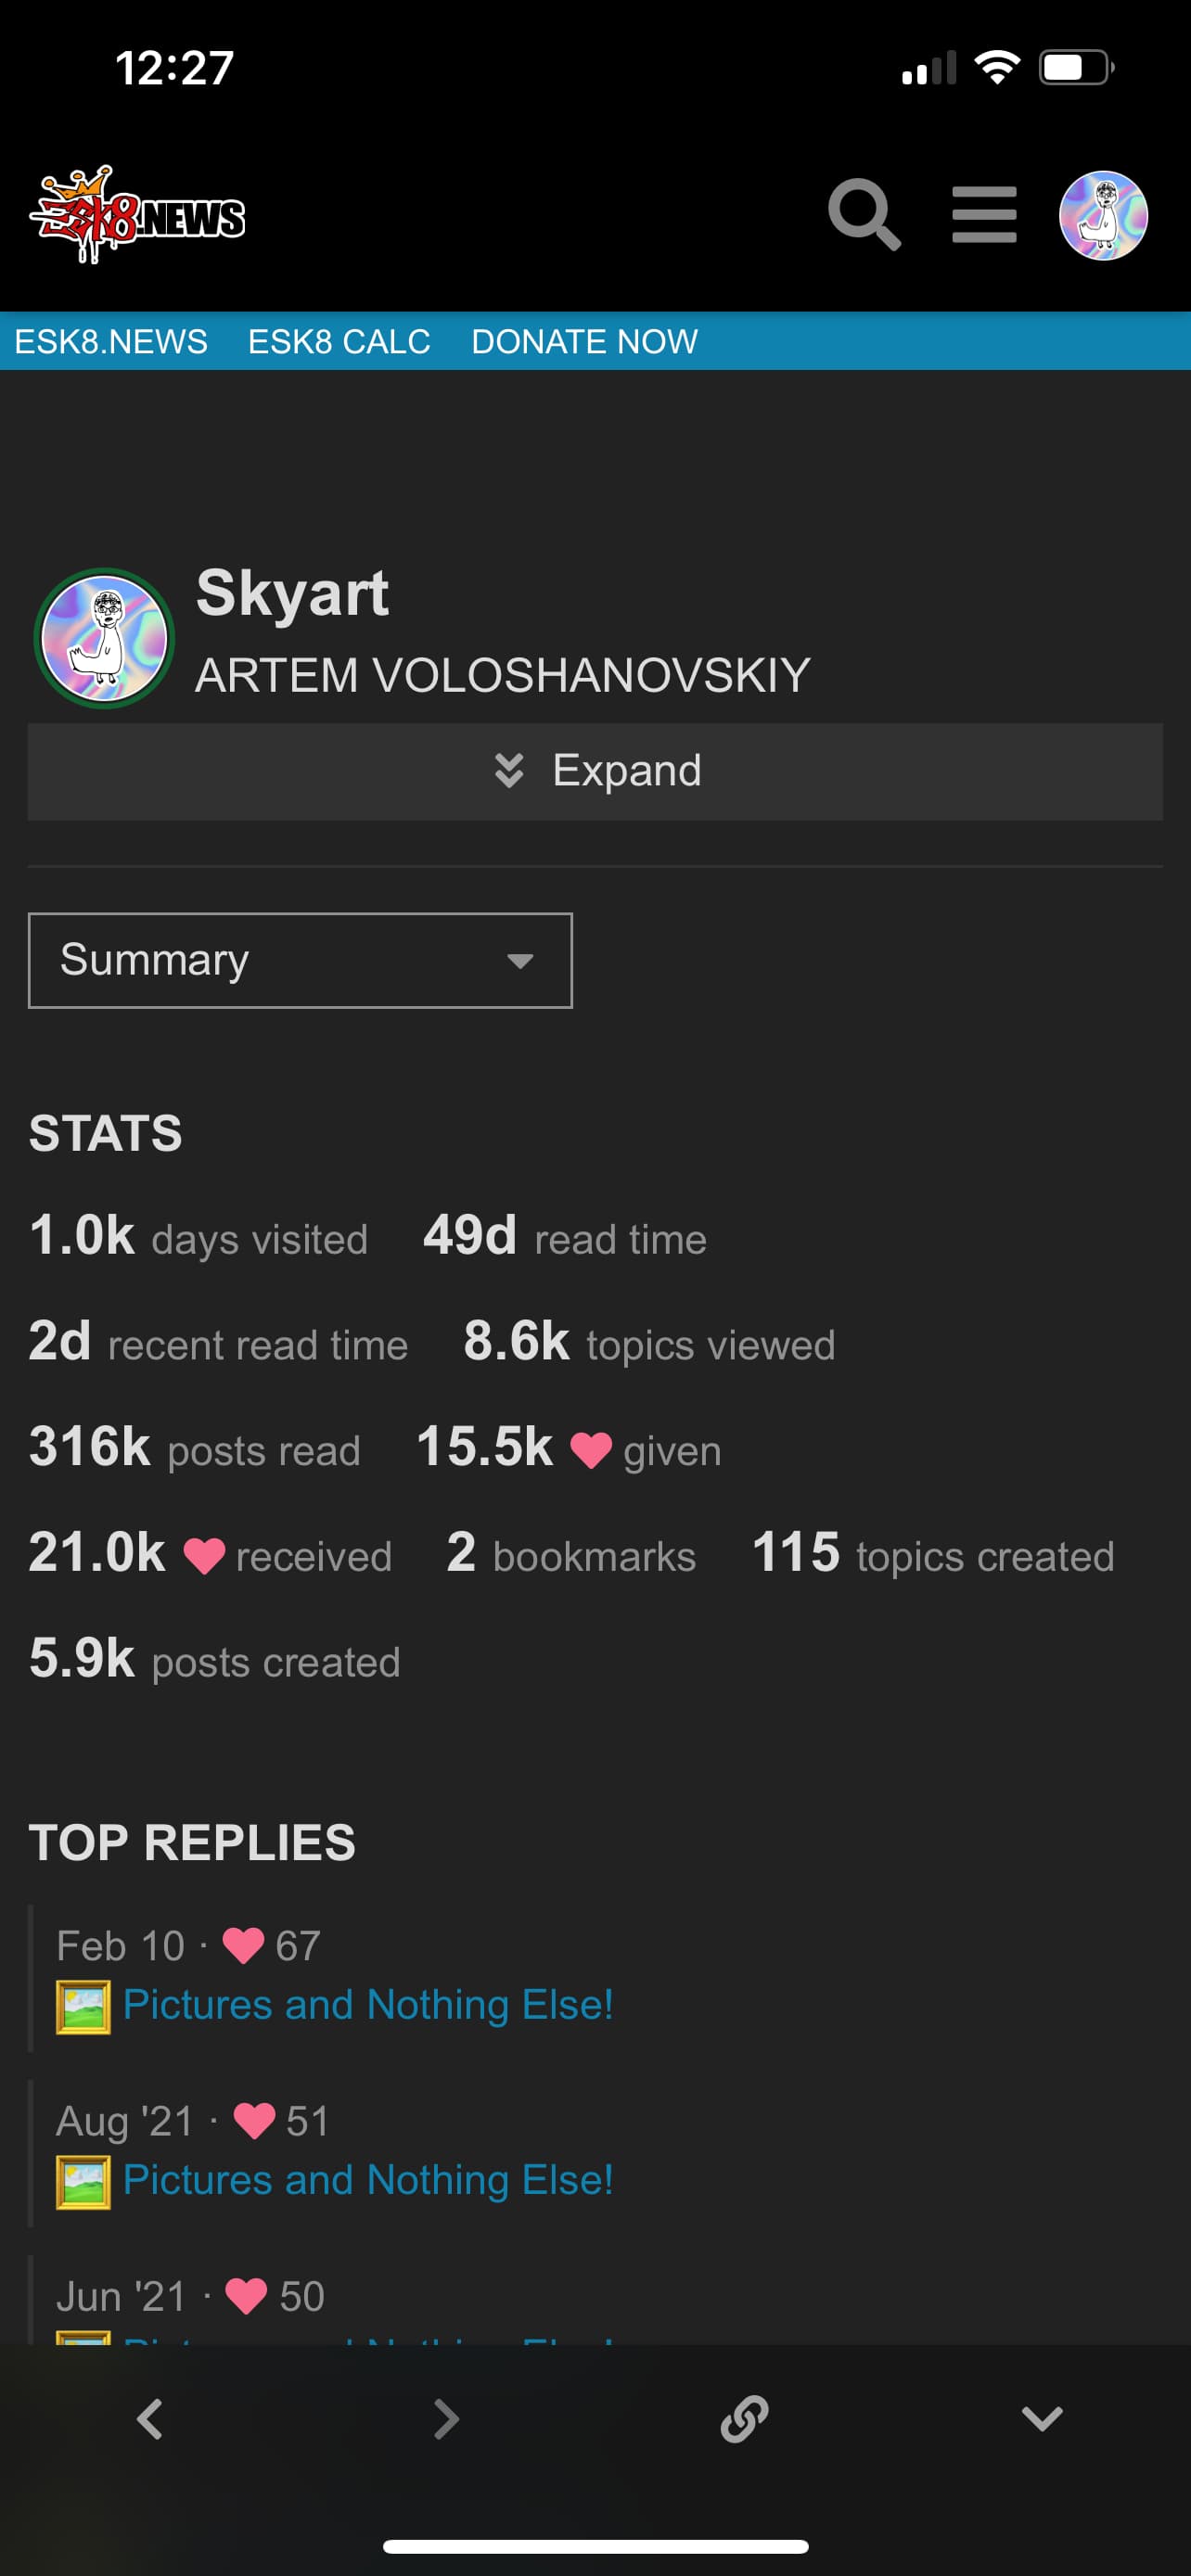Tap the picture icon on Feb 10 reply
This screenshot has width=1191, height=2576.
coord(83,2006)
